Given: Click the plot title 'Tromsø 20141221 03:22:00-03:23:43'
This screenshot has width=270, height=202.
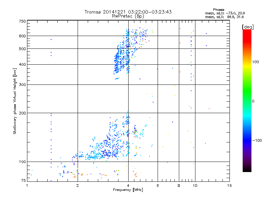Looking at the screenshot, I should pyautogui.click(x=128, y=12).
